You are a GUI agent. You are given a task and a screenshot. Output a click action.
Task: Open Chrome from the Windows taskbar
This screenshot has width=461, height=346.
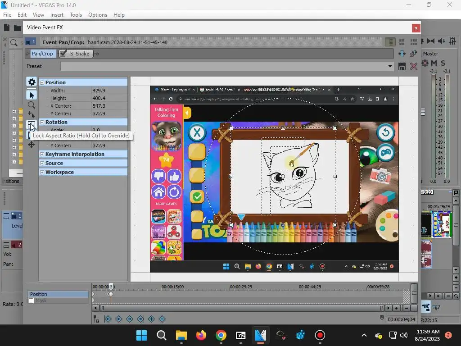point(221,335)
